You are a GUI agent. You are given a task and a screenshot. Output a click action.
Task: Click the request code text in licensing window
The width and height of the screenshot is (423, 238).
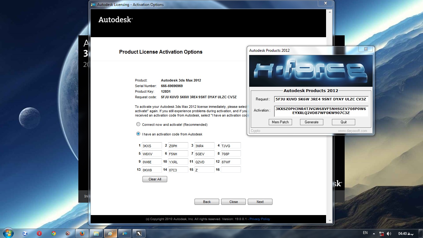pos(199,97)
